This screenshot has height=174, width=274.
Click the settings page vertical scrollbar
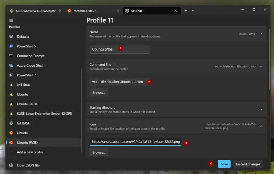click(x=269, y=59)
